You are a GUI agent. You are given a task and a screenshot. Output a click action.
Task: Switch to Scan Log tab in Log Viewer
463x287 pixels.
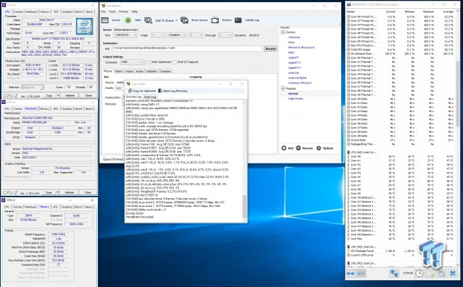(x=150, y=97)
